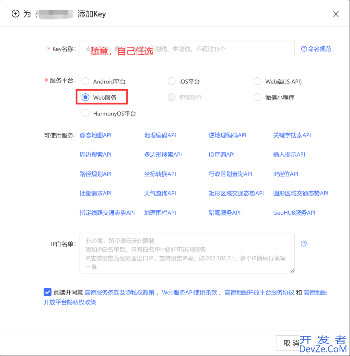Screen dimensions: 350x356
Task: Open the 周边搜索API link
Action: [x=96, y=155]
